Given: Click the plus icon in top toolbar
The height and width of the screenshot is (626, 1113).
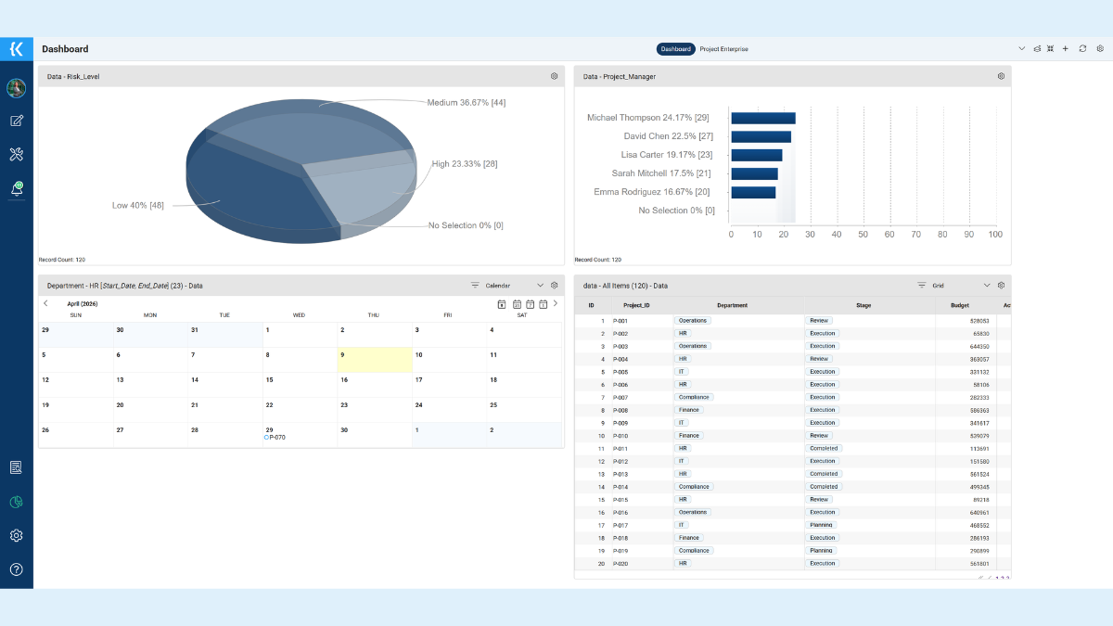Looking at the screenshot, I should point(1066,49).
